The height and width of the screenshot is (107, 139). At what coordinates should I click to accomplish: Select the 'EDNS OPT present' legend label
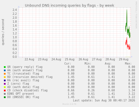[x=21, y=94]
